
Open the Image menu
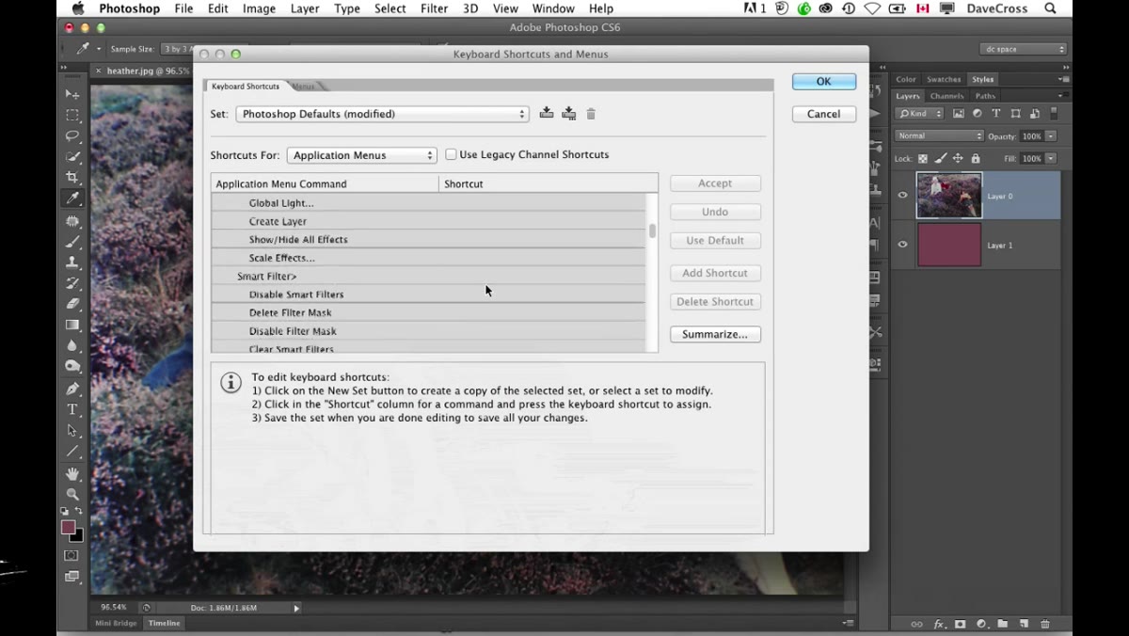coord(259,8)
